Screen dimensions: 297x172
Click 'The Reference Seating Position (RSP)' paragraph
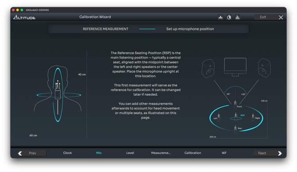[x=145, y=64]
